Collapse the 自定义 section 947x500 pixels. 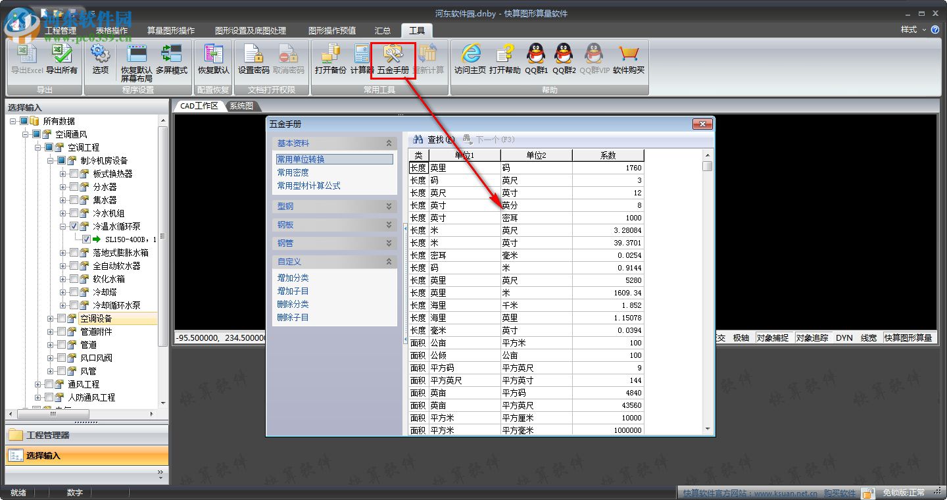[334, 261]
